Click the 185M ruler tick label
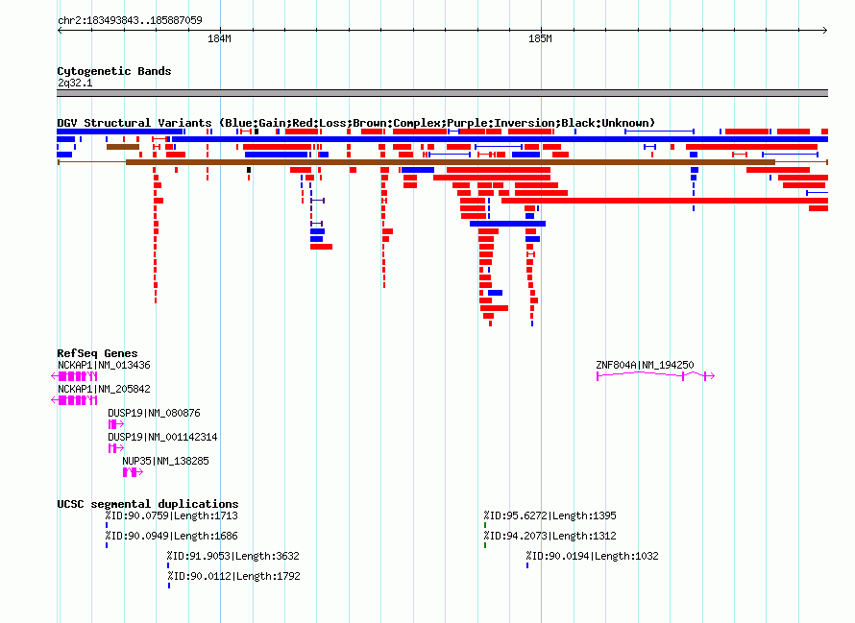Viewport: 855px width, 623px height. click(540, 38)
